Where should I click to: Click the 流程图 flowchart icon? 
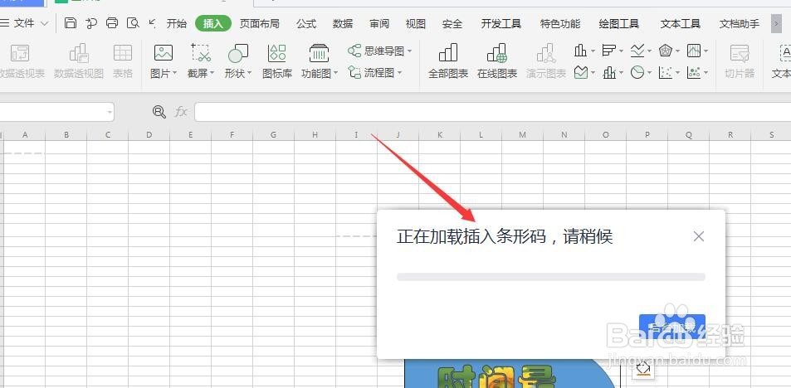coord(354,73)
